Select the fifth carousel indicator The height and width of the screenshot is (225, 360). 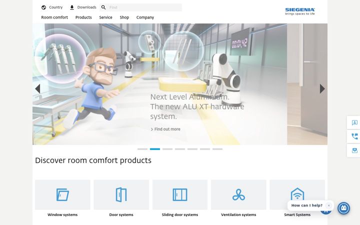[x=192, y=149]
